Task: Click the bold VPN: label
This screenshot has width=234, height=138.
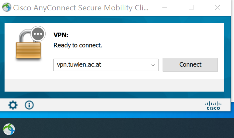Action: pos(61,35)
